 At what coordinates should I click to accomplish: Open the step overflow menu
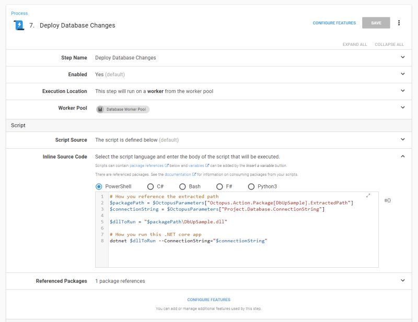point(400,23)
